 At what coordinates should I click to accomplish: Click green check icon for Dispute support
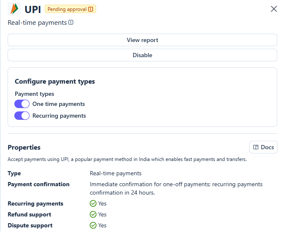[x=93, y=225]
